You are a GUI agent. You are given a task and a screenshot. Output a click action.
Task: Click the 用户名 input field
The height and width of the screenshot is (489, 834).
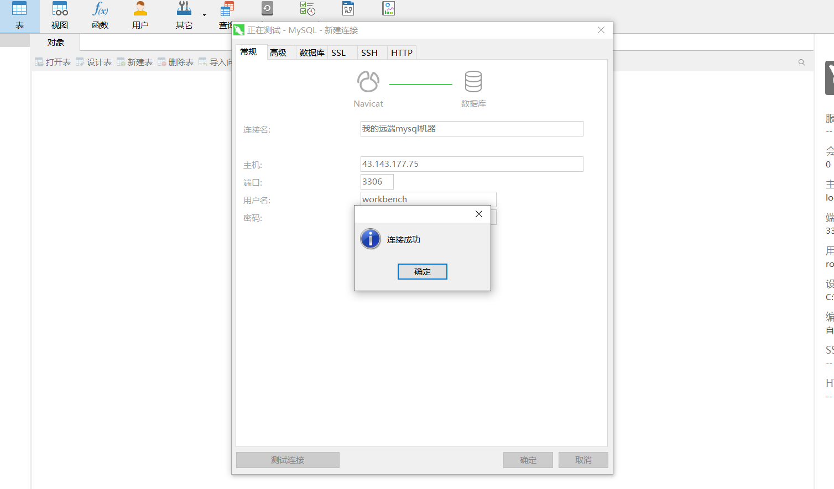pyautogui.click(x=429, y=199)
